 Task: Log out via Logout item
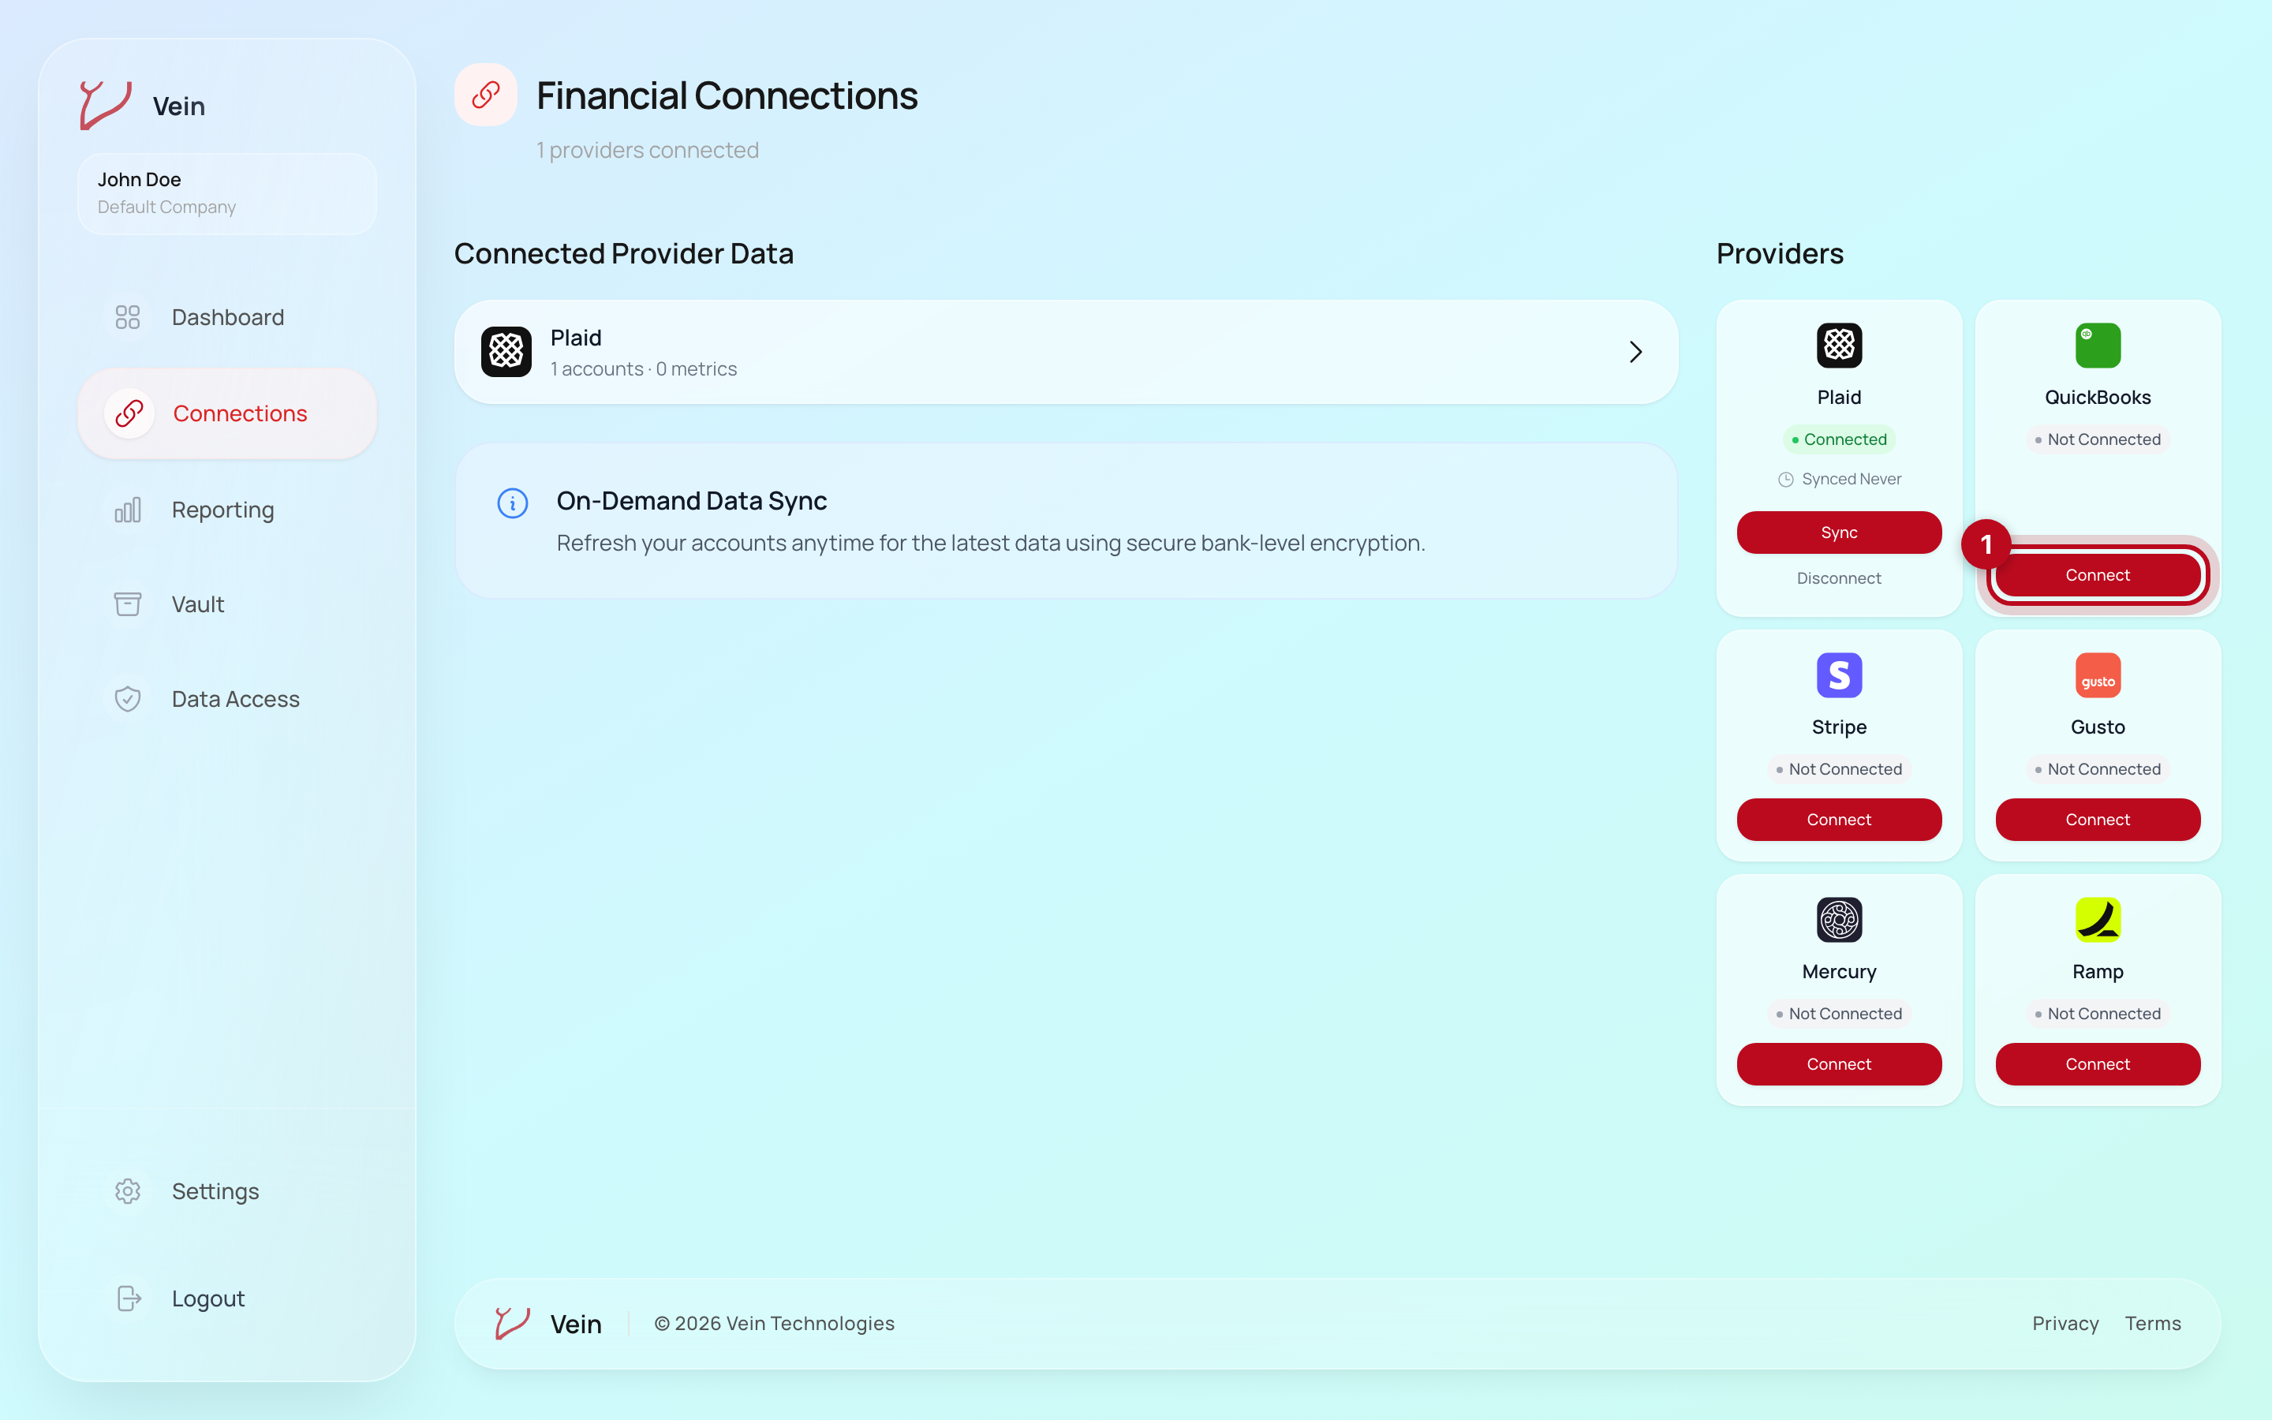[227, 1298]
